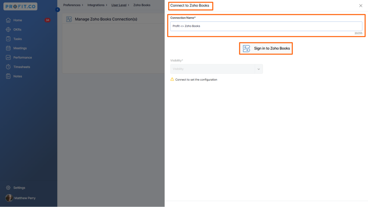Click the Visibility dropdown chevron arrow
The width and height of the screenshot is (368, 207).
click(x=259, y=69)
